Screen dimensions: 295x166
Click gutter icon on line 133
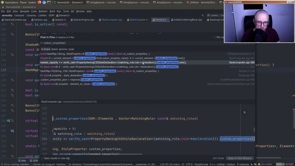point(12,146)
